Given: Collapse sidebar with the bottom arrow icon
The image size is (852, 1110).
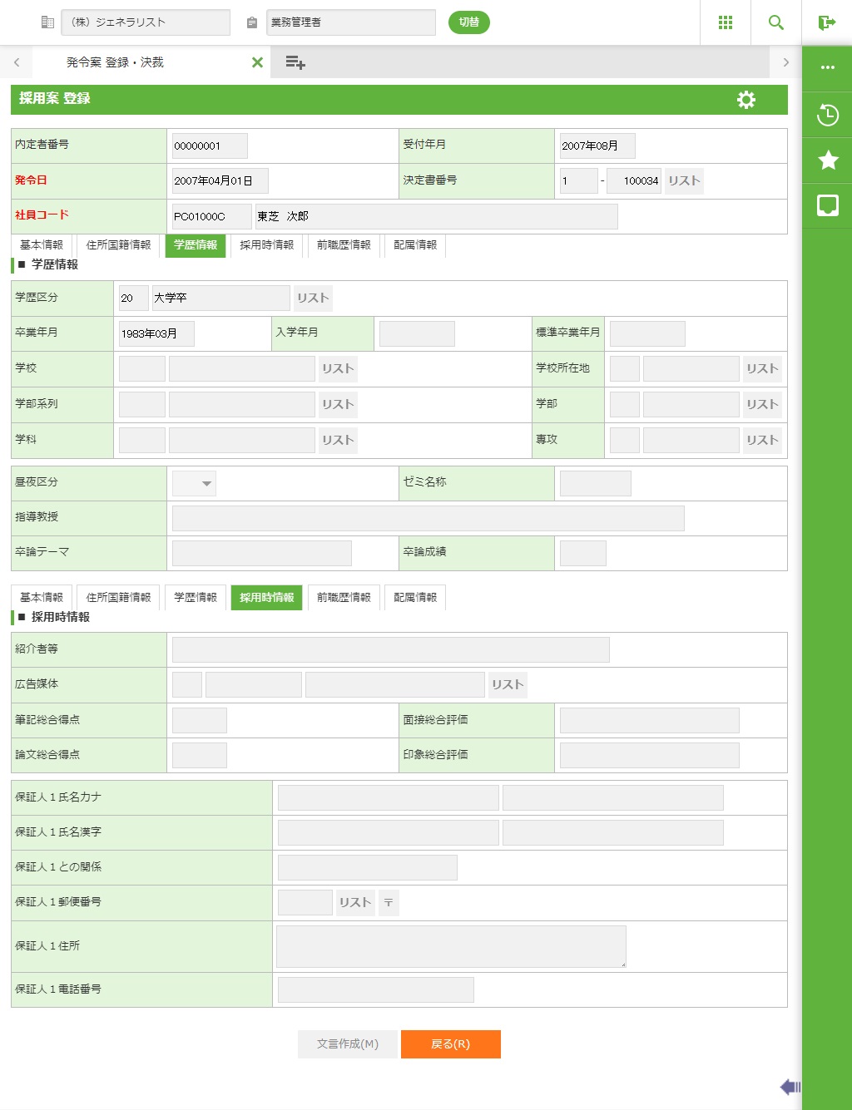Looking at the screenshot, I should coord(790,1087).
